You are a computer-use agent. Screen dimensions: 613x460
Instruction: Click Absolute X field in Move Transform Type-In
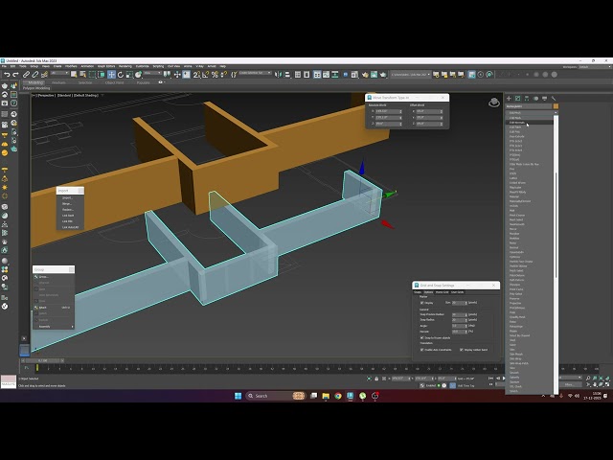(387, 111)
